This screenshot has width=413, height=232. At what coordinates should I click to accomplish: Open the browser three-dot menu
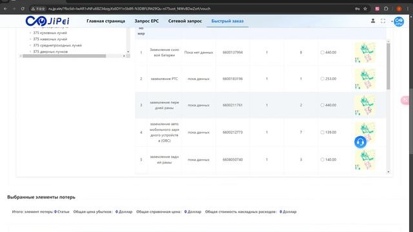click(x=408, y=8)
